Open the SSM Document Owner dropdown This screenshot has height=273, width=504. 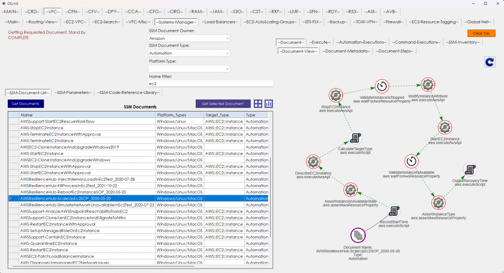tap(189, 38)
